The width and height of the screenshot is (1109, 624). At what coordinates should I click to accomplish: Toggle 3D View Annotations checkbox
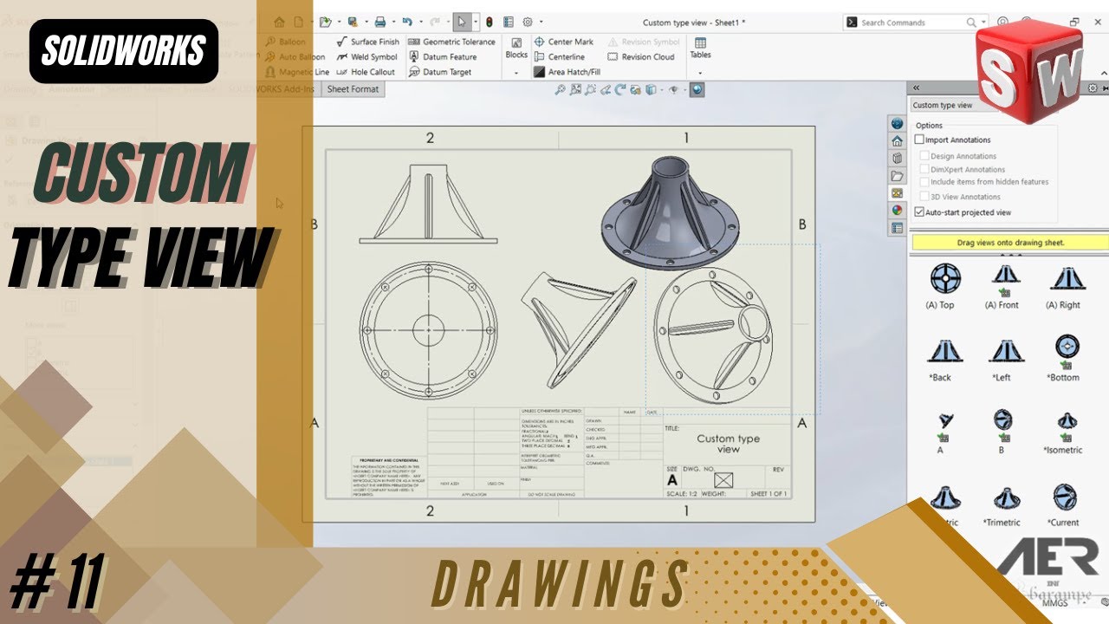[x=924, y=197]
